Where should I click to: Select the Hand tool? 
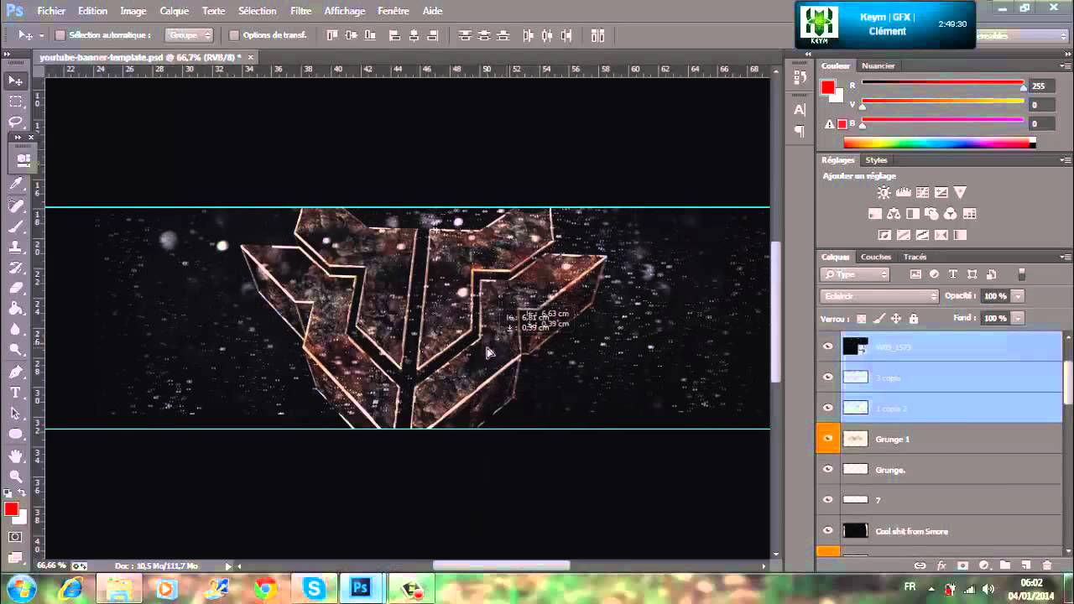coord(16,456)
